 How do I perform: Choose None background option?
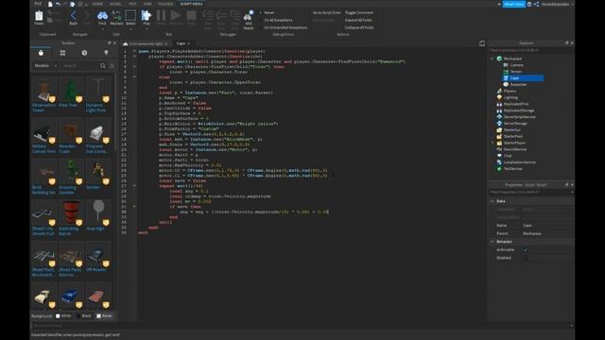click(104, 315)
